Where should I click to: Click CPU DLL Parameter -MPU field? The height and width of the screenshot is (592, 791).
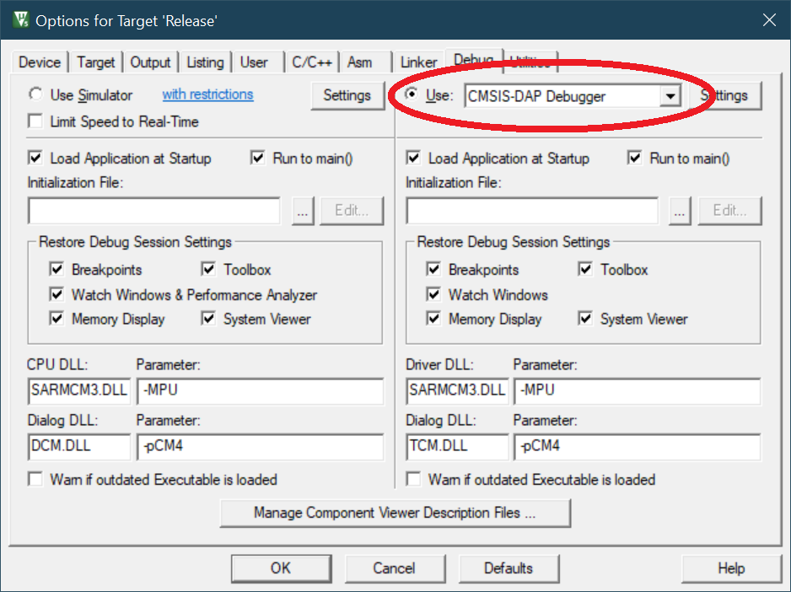coord(261,391)
